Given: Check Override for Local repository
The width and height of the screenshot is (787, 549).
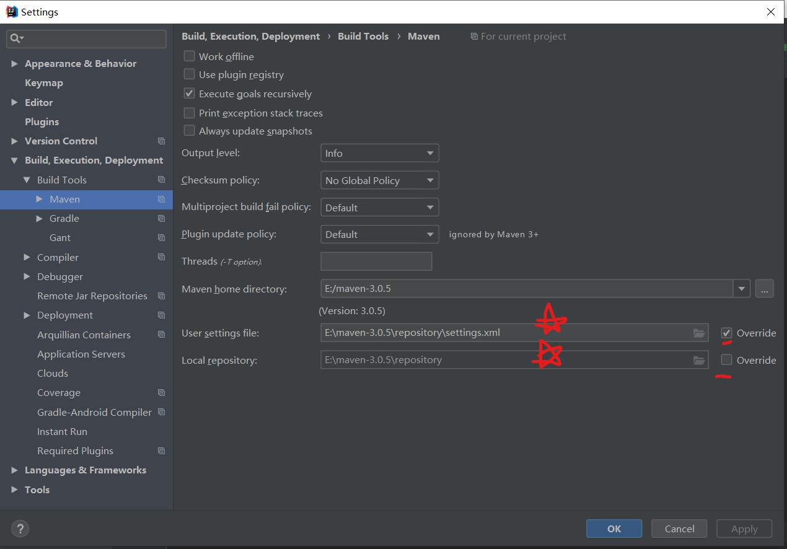Looking at the screenshot, I should click(x=727, y=360).
